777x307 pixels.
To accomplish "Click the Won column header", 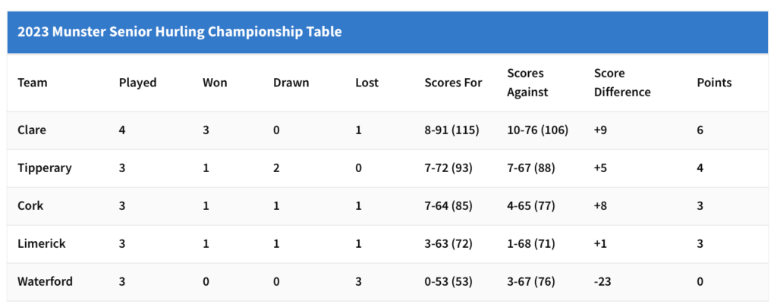I will tap(215, 83).
